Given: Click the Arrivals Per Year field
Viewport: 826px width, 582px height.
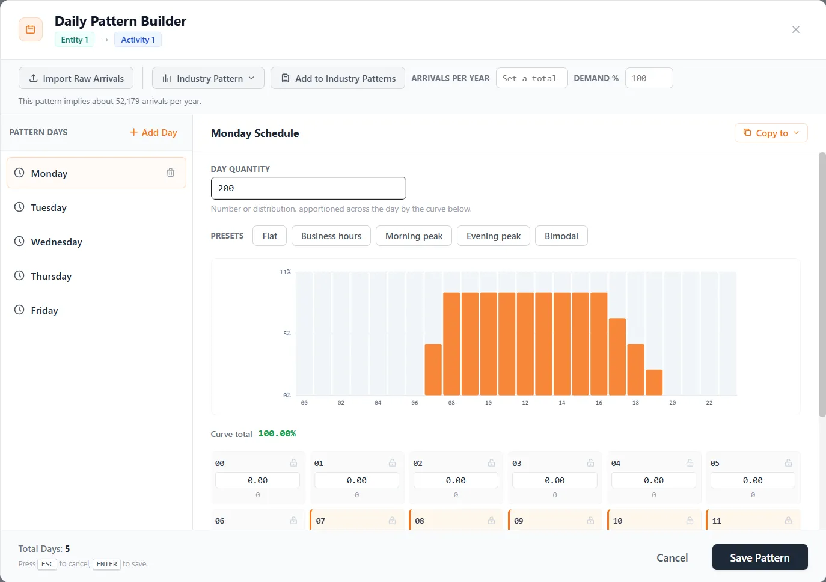Looking at the screenshot, I should pyautogui.click(x=531, y=78).
